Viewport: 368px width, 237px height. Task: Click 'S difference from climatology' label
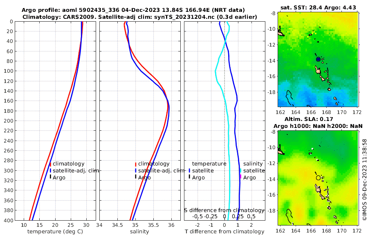click(224, 210)
